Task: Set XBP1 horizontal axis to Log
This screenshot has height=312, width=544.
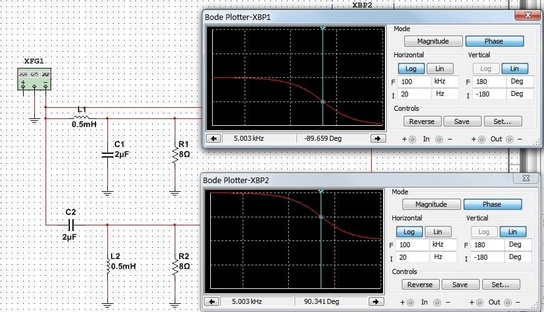Action: tap(411, 69)
